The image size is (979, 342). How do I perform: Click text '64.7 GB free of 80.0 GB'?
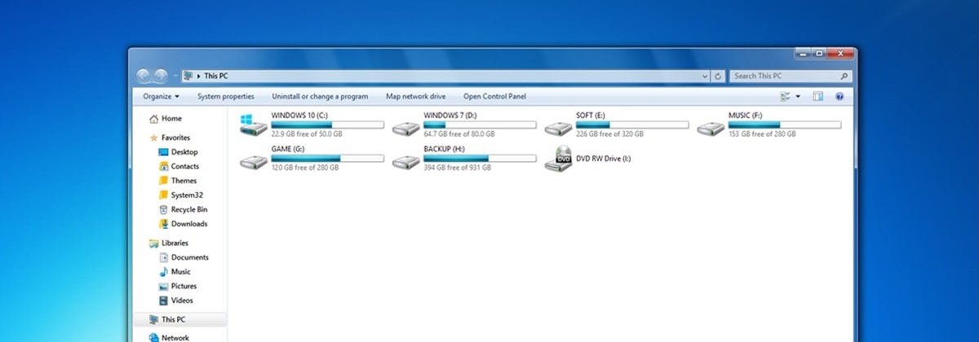459,134
